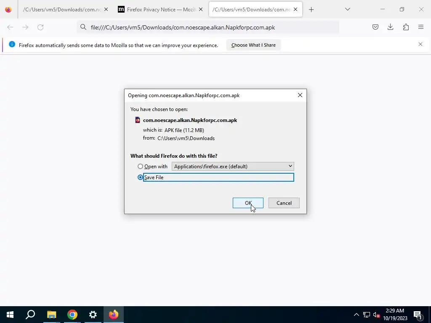This screenshot has width=431, height=323.
Task: Open the Extensions puzzle icon
Action: pyautogui.click(x=406, y=27)
